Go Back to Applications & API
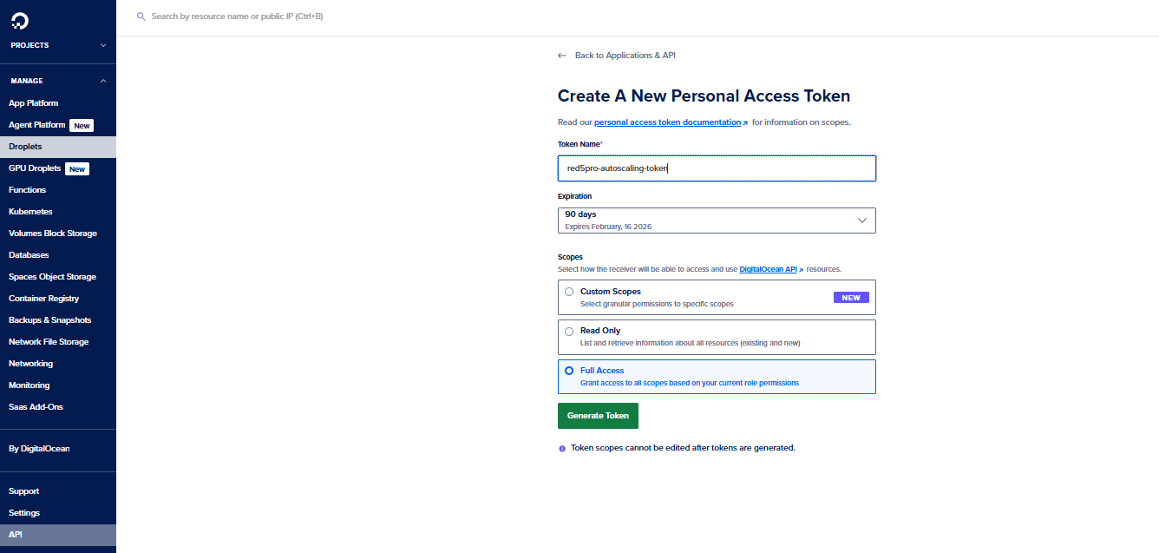This screenshot has height=553, width=1159. coord(625,55)
